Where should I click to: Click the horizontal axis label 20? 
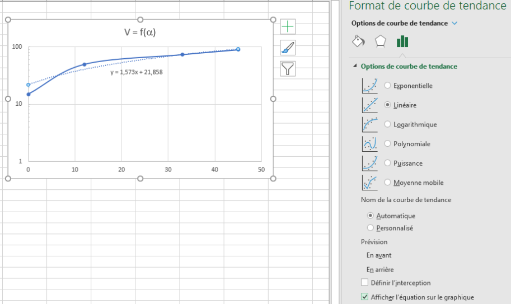click(121, 170)
